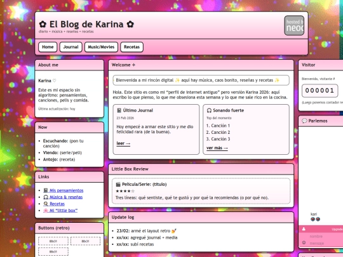Click the speech bubble icon beside Parlemos
The image size is (343, 257).
(304, 121)
